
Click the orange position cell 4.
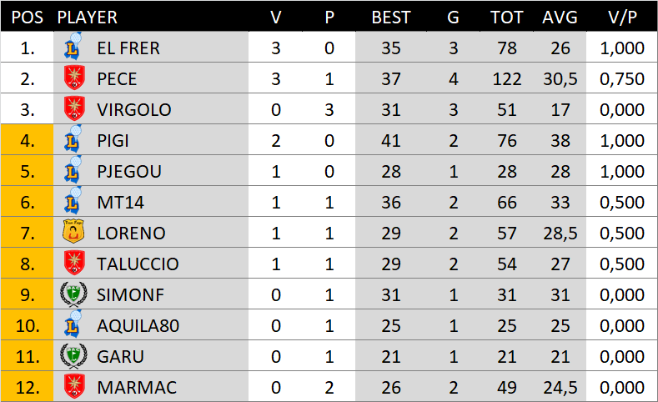coord(28,140)
